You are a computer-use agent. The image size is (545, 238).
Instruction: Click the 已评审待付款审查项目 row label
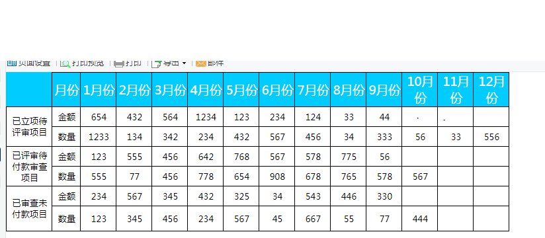[x=29, y=167]
